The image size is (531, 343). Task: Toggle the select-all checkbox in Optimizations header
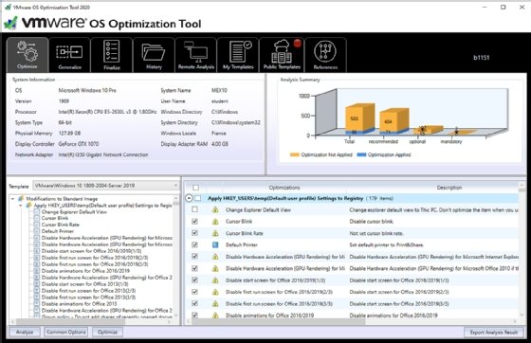[195, 188]
